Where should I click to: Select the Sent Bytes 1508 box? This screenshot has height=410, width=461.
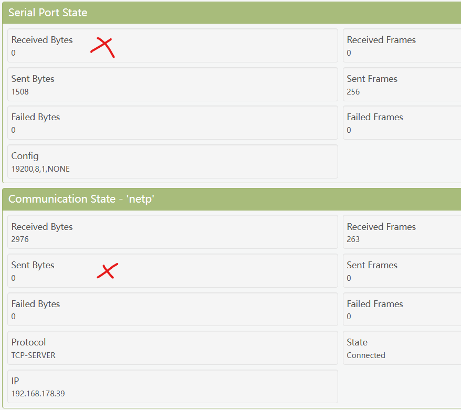[173, 85]
